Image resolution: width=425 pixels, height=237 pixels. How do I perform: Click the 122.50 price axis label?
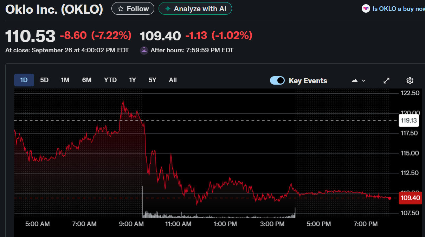pos(410,93)
